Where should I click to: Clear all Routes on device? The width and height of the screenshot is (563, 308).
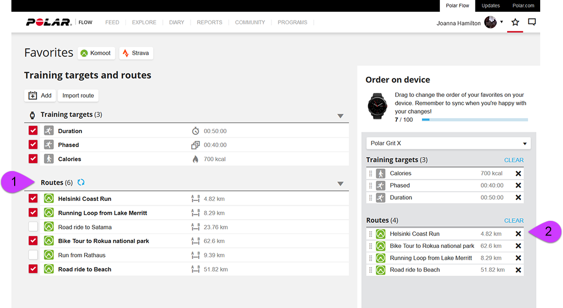[514, 221]
